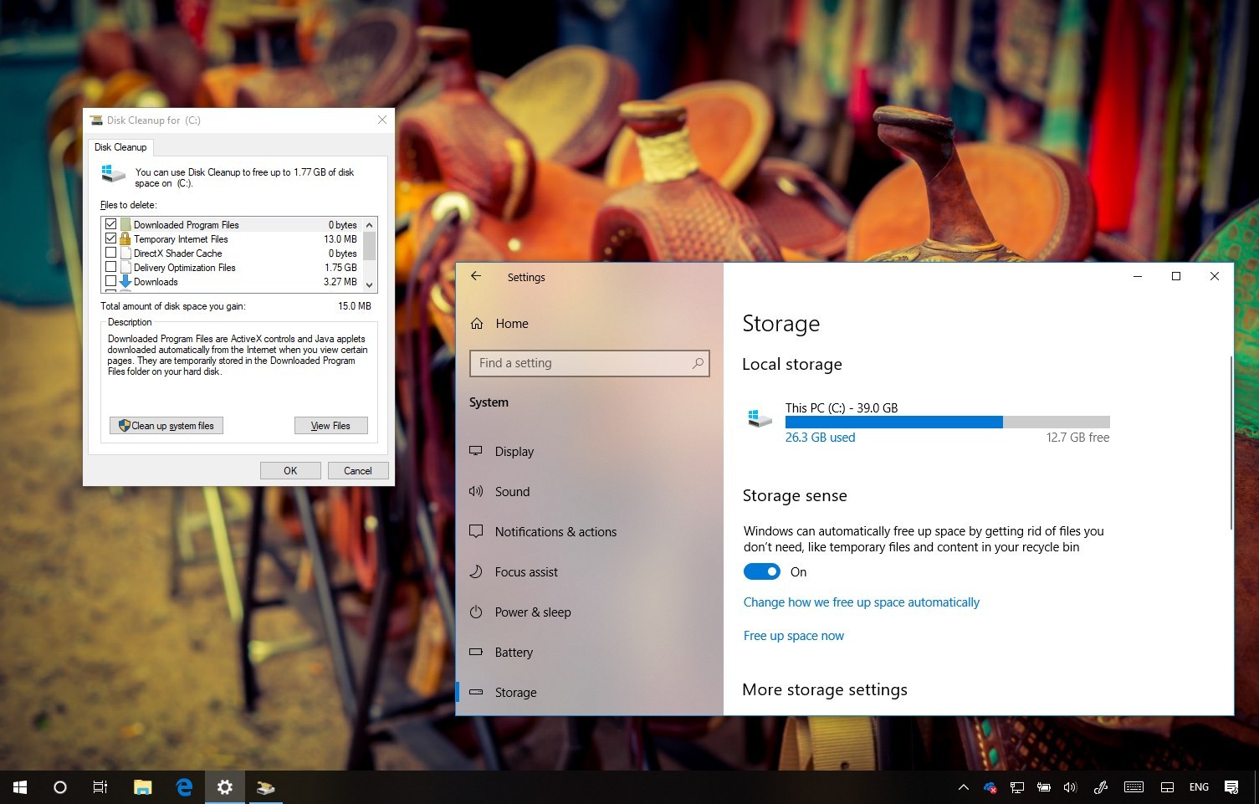The image size is (1259, 804).
Task: Tick the Downloads checkbox in Disk Cleanup
Action: tap(110, 281)
